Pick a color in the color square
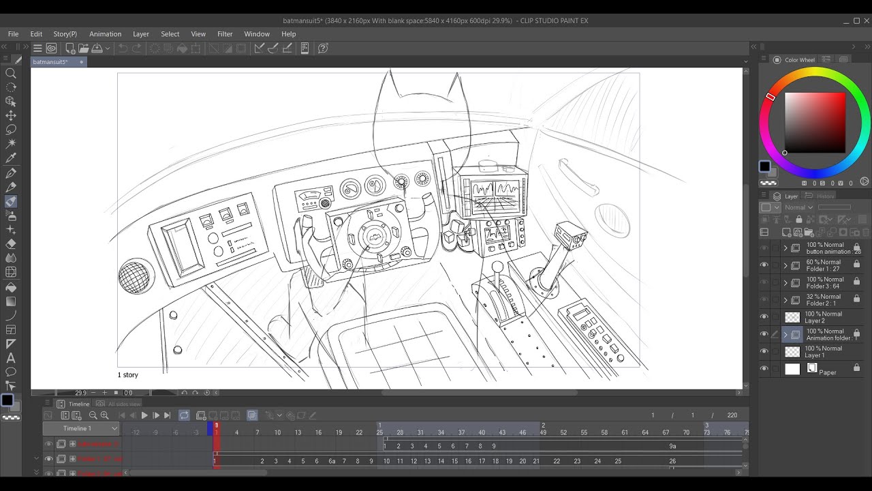872x491 pixels. (815, 122)
